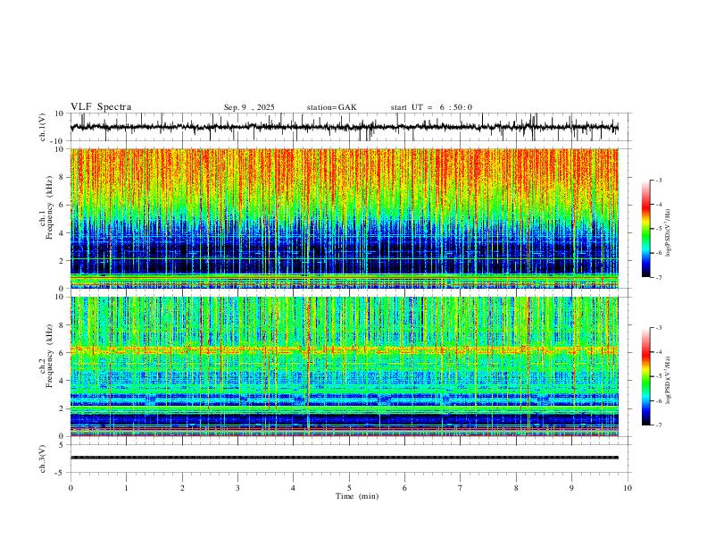Click the ch.1 colorbar "log(PSD)(V²/Hz)" label
Image resolution: width=707 pixels, height=547 pixels.
669,233
